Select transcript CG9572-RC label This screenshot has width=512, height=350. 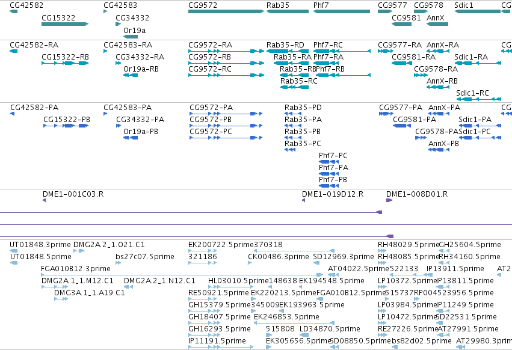(210, 69)
